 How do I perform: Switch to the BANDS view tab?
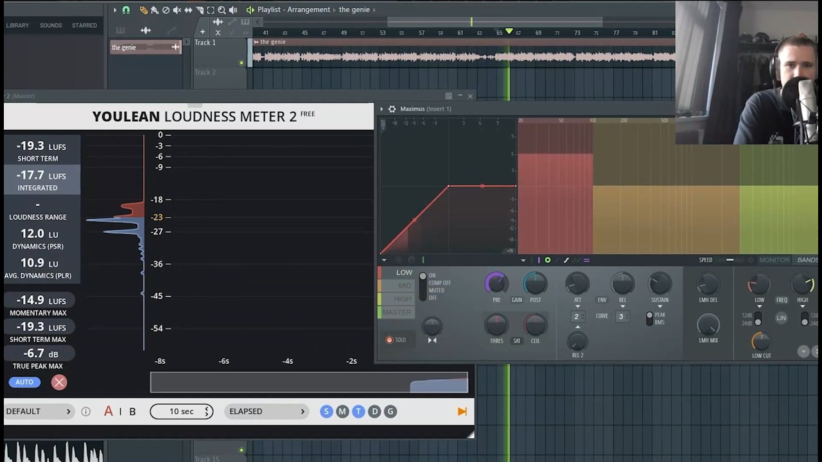pos(807,260)
